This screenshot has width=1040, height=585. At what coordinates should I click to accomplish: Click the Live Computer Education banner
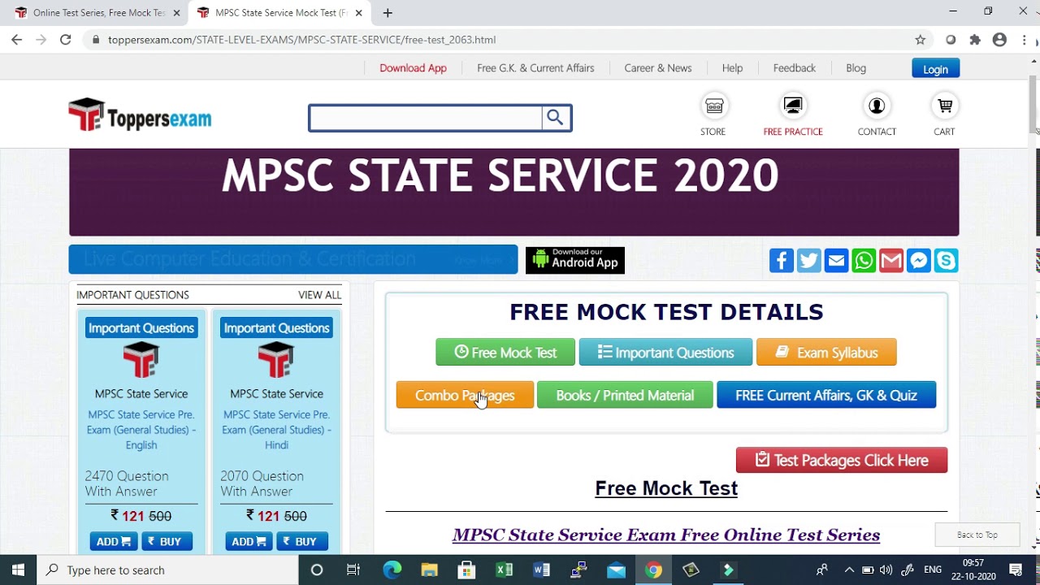pyautogui.click(x=292, y=260)
